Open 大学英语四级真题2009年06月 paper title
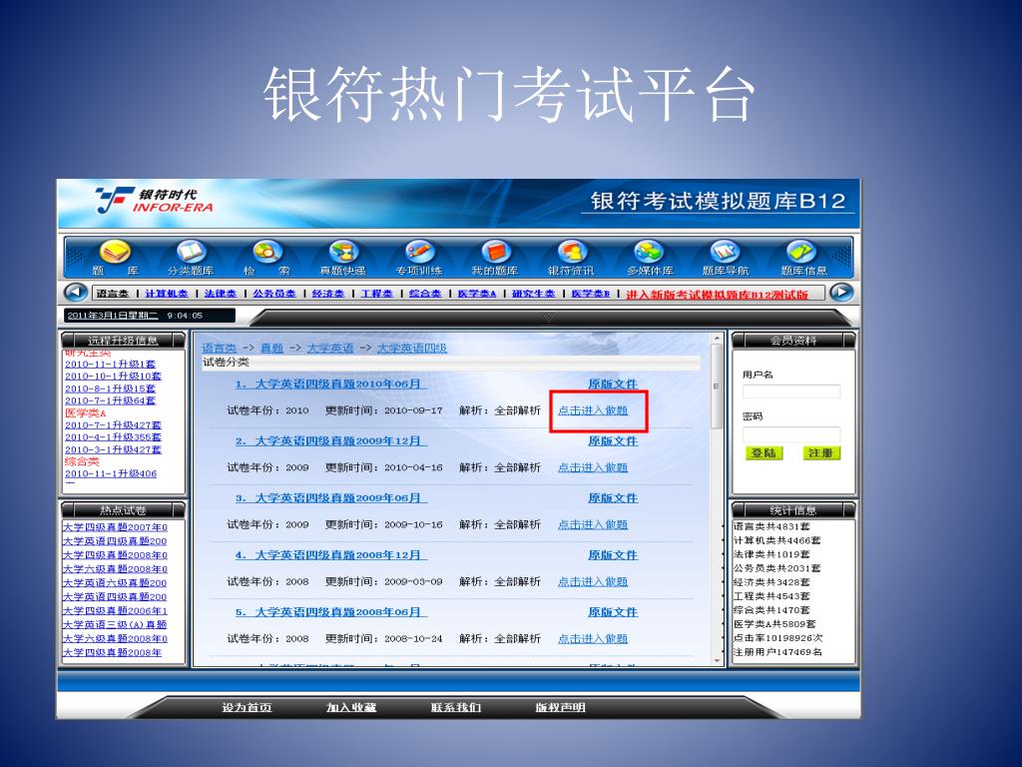The image size is (1022, 767). pyautogui.click(x=331, y=497)
